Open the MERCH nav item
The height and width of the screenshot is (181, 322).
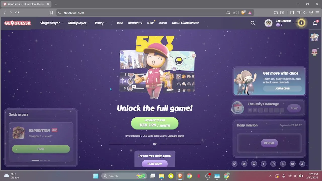click(x=163, y=23)
